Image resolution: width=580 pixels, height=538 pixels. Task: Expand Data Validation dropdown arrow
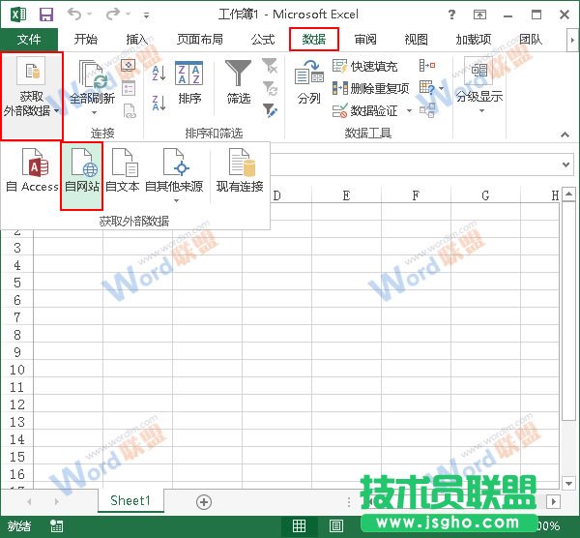[x=409, y=110]
